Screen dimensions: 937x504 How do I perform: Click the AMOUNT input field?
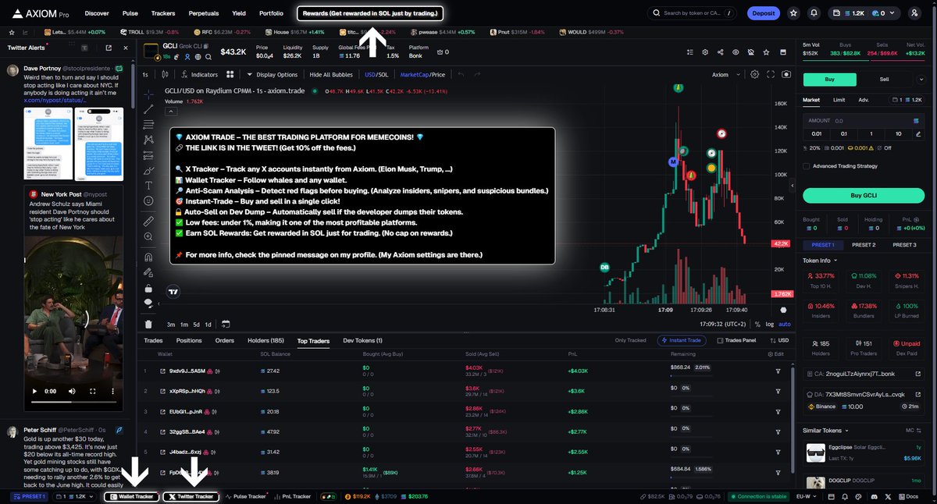click(864, 120)
